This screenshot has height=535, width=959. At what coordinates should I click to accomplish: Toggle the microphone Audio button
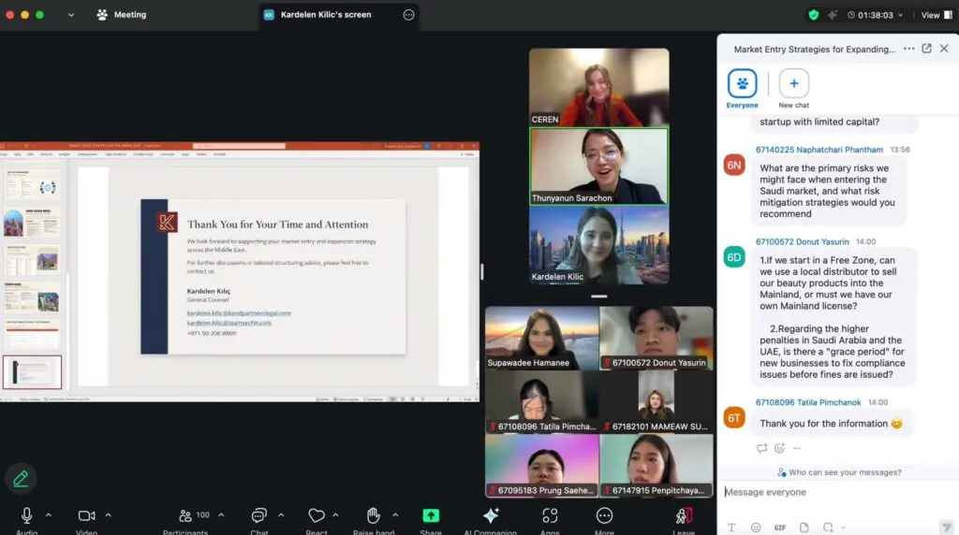[27, 515]
